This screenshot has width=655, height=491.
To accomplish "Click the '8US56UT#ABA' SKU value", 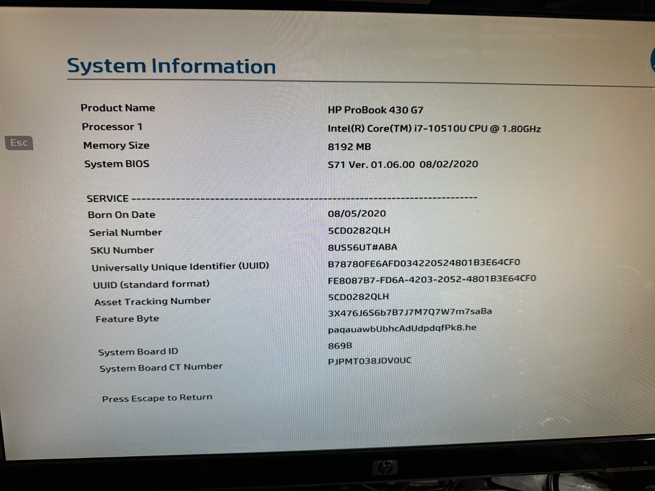I will click(362, 247).
